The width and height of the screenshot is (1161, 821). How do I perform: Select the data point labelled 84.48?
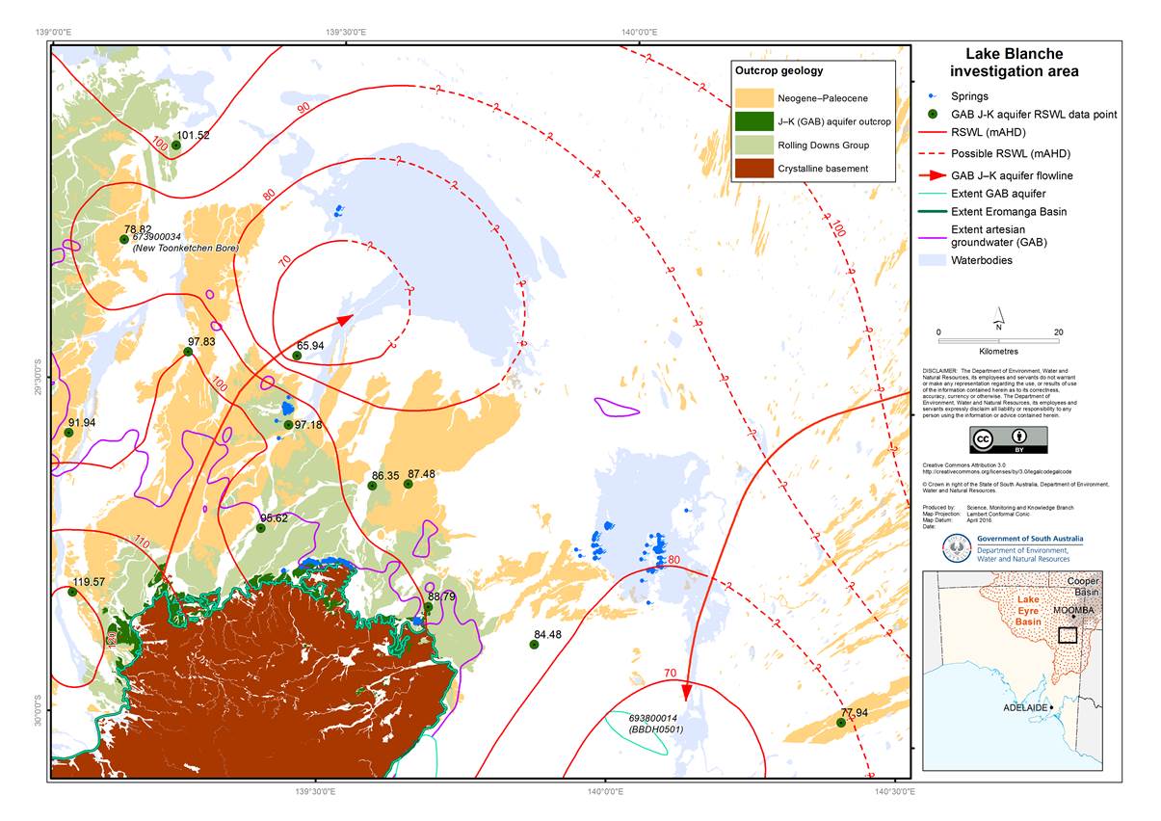(534, 645)
